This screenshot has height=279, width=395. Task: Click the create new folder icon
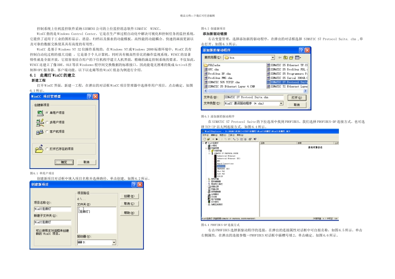(x=291, y=58)
